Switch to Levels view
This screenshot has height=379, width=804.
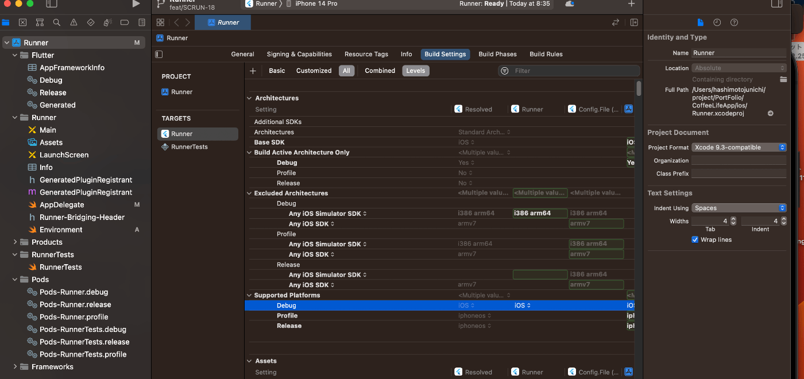click(x=416, y=71)
